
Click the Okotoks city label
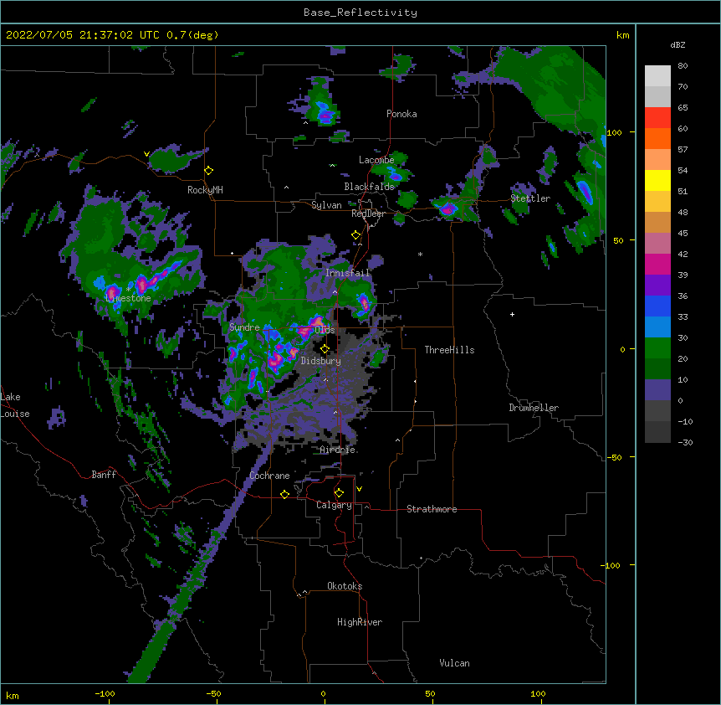pyautogui.click(x=345, y=586)
